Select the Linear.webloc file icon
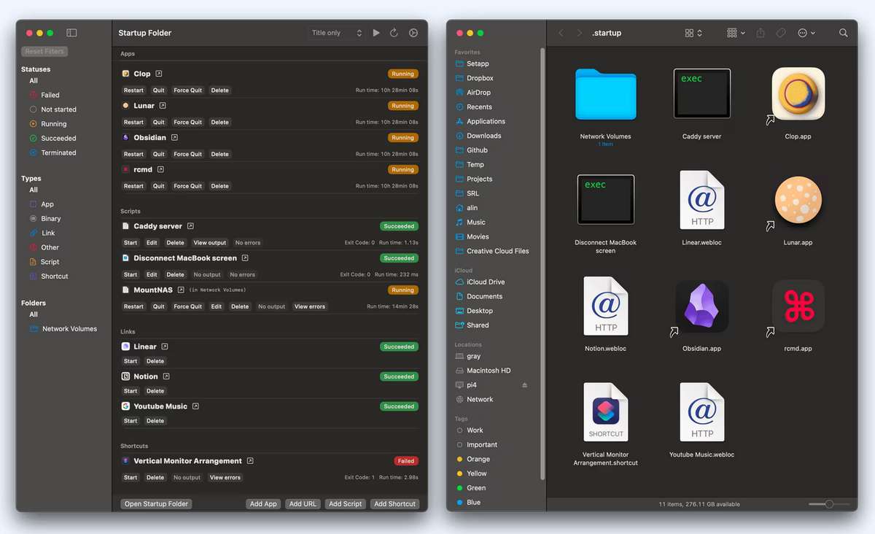The image size is (875, 534). coord(701,200)
